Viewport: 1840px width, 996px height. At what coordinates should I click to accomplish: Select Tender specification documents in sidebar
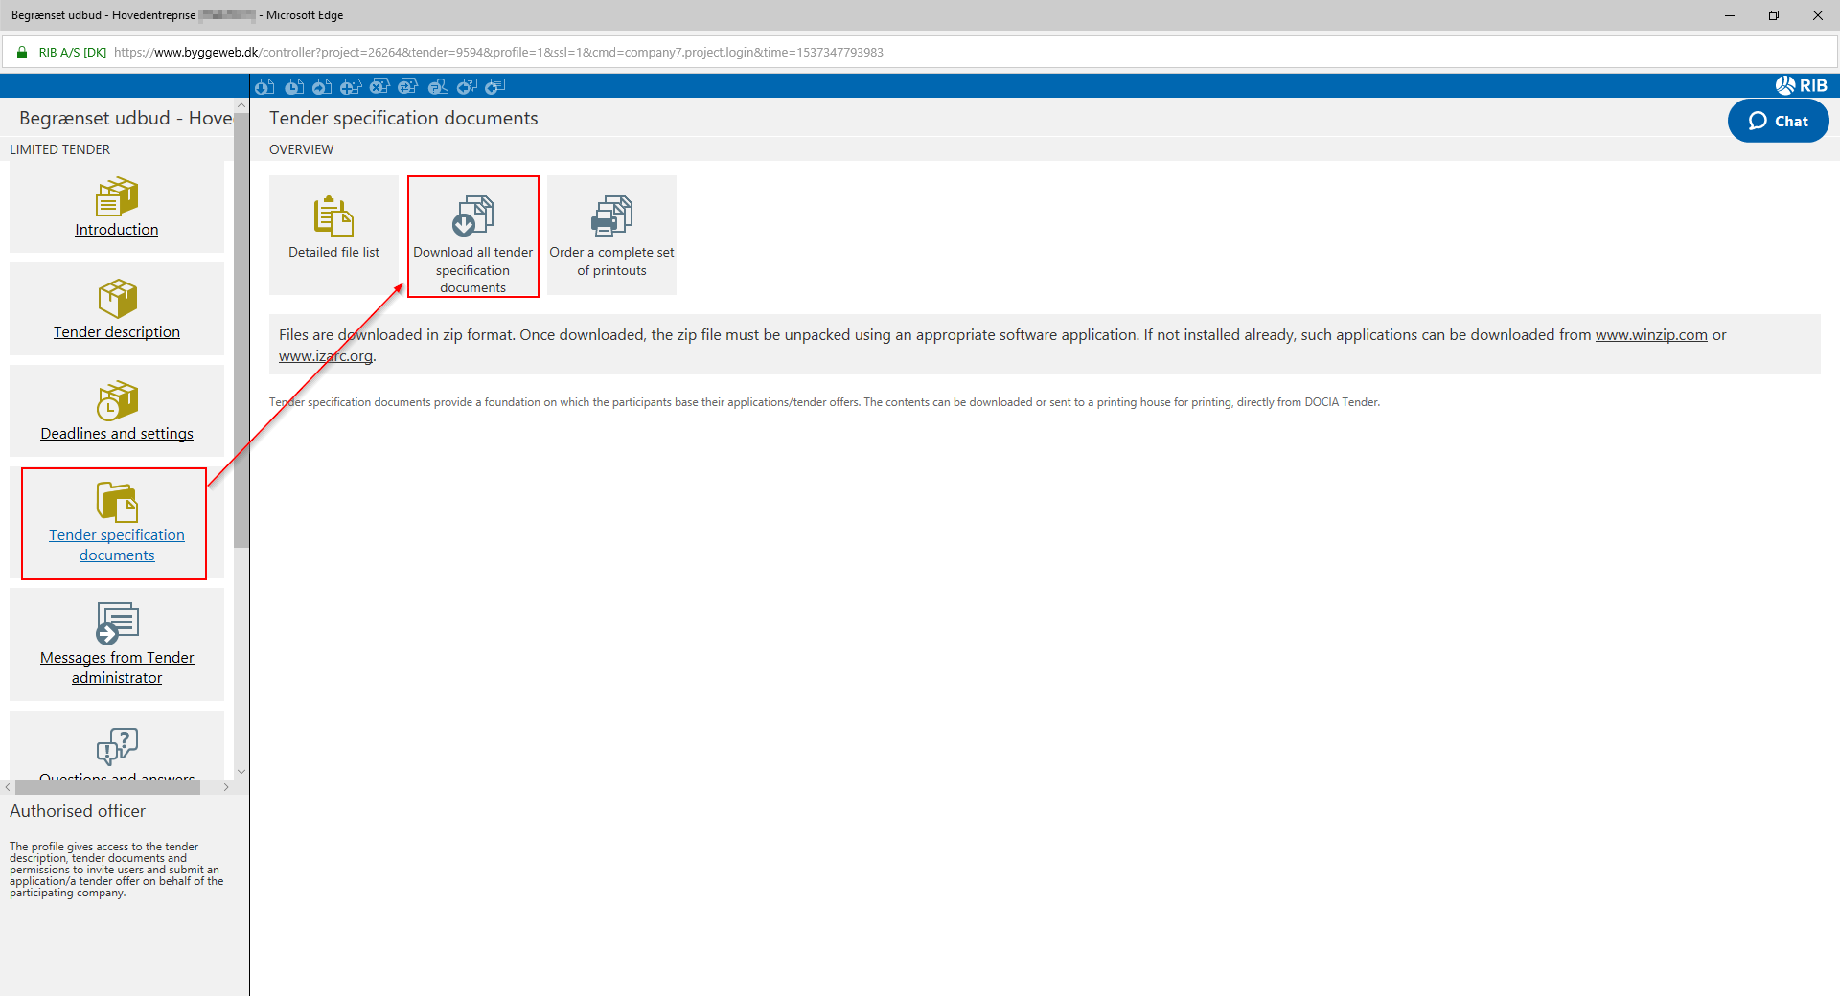click(x=117, y=545)
